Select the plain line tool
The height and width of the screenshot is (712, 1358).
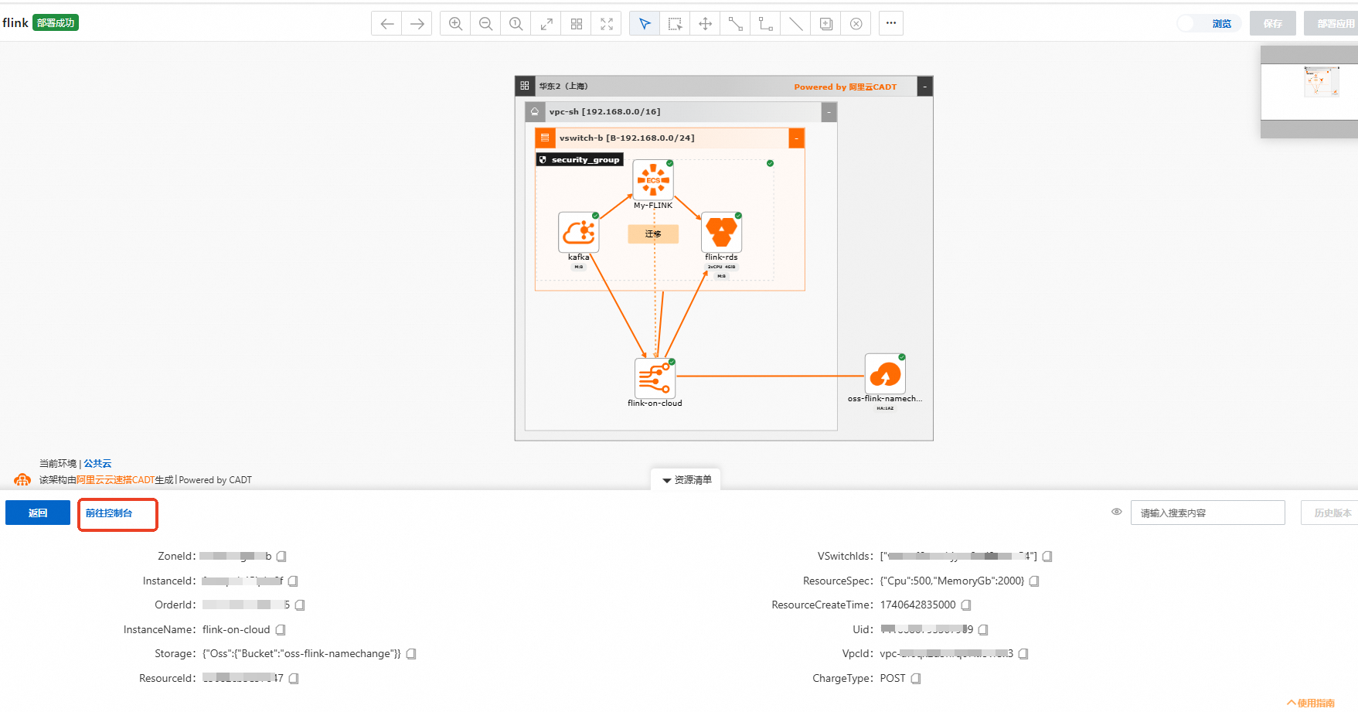795,24
